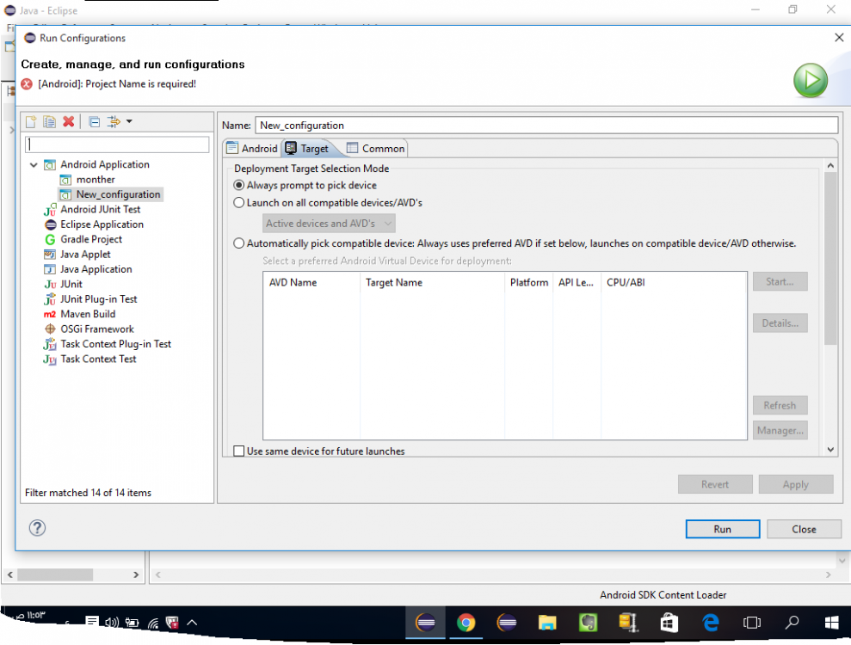Click the green Run arrow graphic
The image size is (851, 645).
811,80
